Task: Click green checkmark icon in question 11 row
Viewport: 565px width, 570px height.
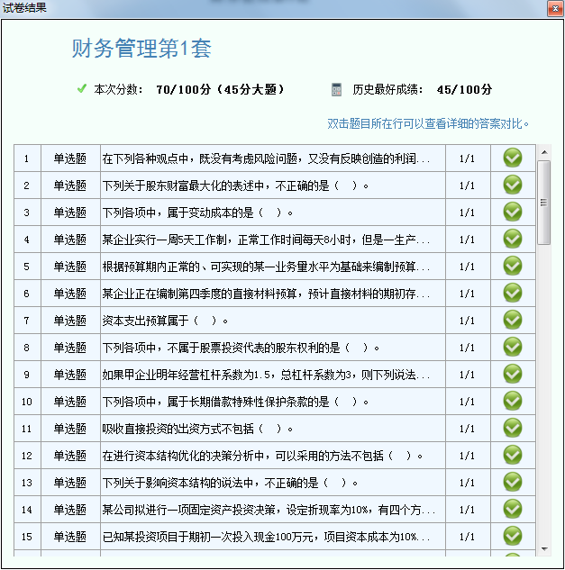Action: pyautogui.click(x=513, y=428)
